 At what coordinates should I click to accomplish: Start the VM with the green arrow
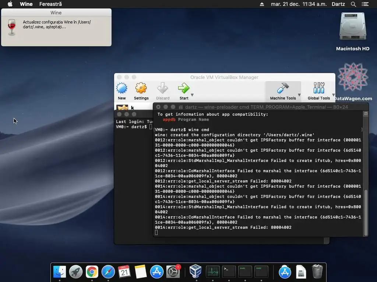pos(184,91)
